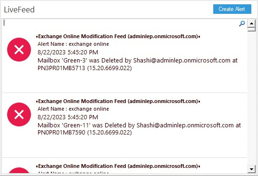This screenshot has width=258, height=176.
Task: Click the PN3PR01MB5713 server text
Action: click(x=61, y=68)
